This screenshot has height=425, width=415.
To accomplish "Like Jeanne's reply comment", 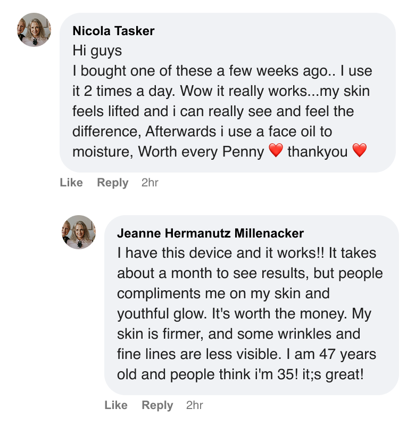I will pos(116,405).
